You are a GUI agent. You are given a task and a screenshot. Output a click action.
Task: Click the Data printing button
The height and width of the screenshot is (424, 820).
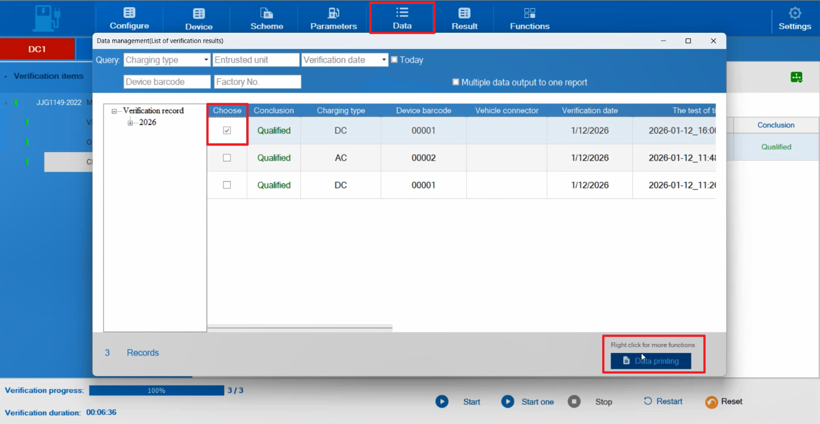[x=650, y=361]
